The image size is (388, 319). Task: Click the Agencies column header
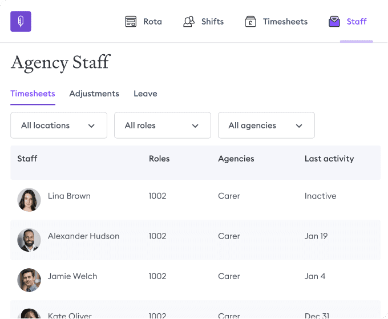point(236,159)
